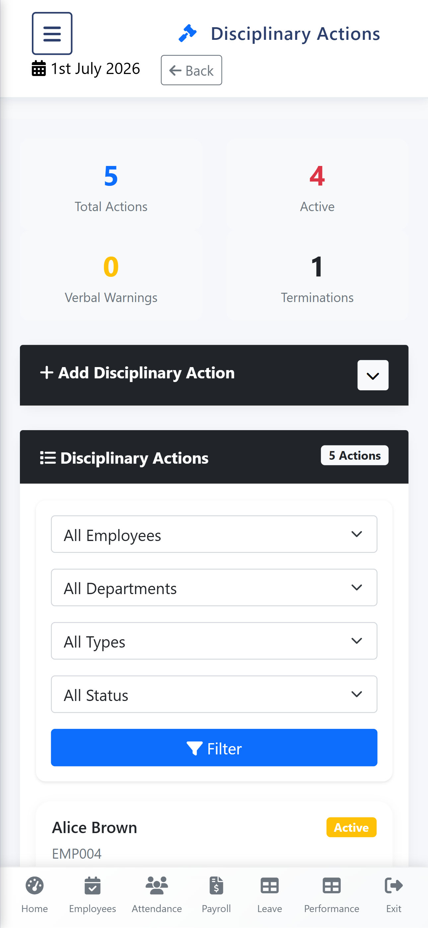Click employee ID EMP004

77,853
